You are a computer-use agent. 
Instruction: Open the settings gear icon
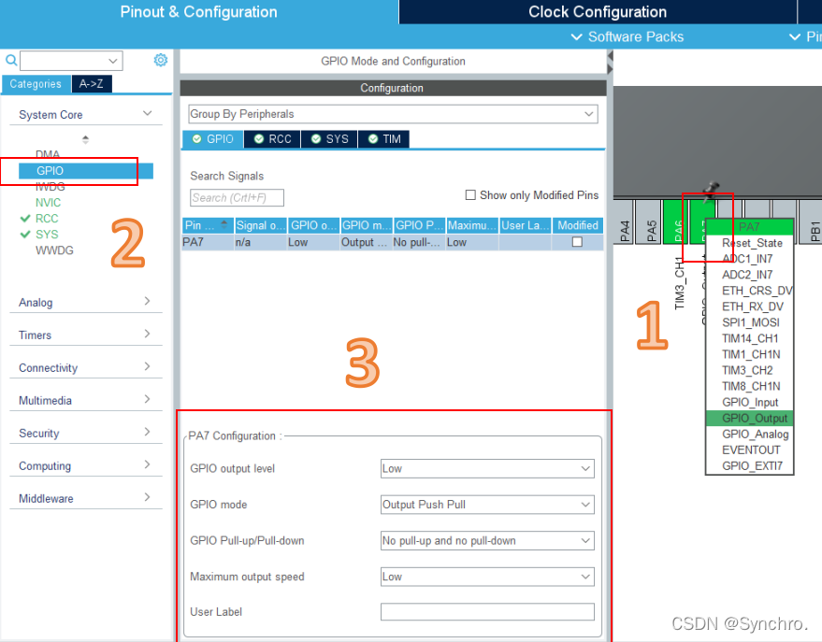click(161, 60)
